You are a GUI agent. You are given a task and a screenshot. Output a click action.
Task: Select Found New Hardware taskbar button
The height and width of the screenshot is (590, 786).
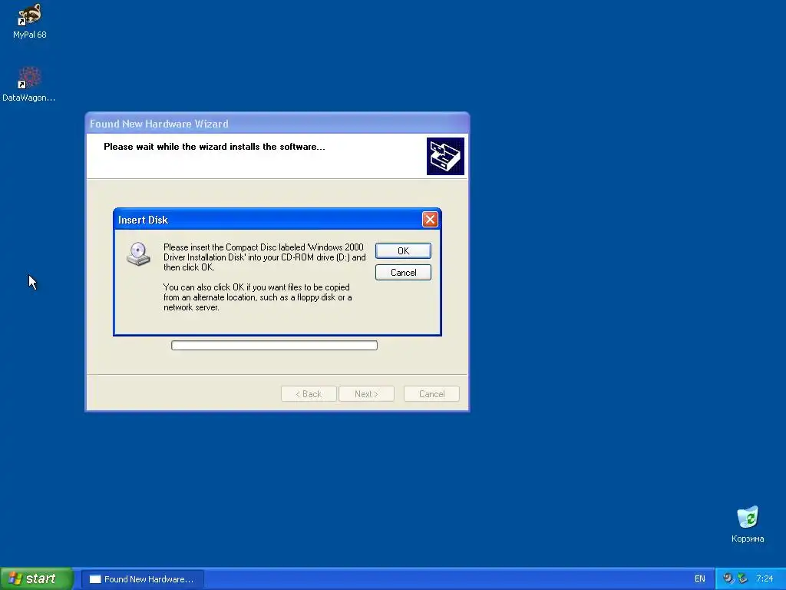pos(142,579)
